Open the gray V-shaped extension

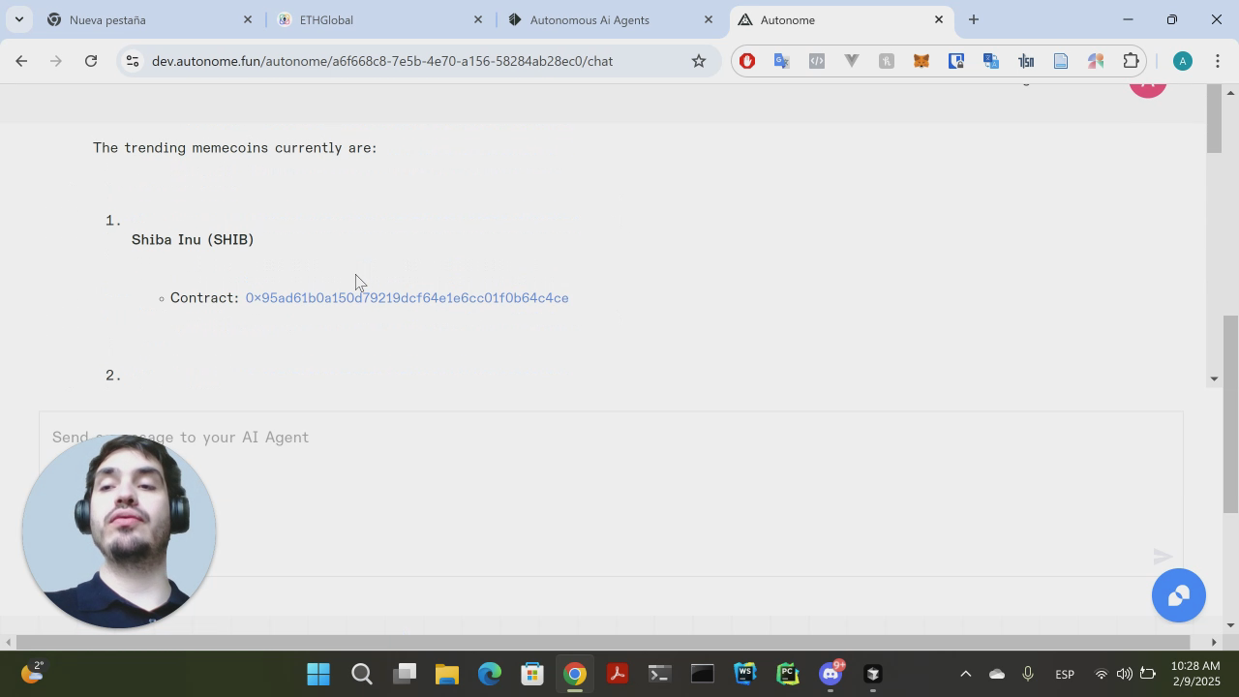[852, 61]
